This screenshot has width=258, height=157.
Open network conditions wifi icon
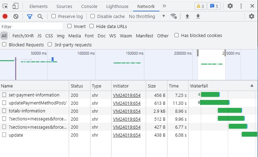point(174,16)
